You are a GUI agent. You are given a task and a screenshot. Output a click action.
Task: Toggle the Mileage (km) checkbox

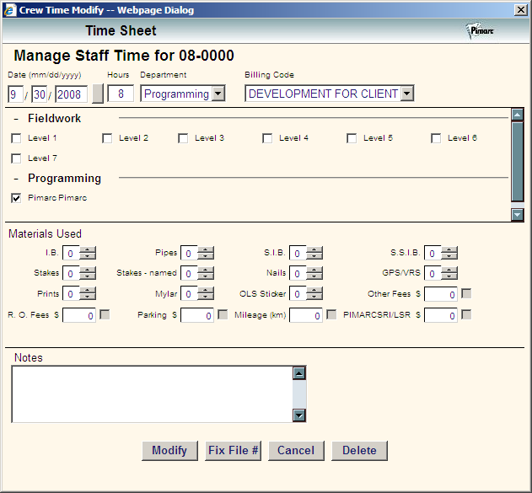(x=331, y=314)
